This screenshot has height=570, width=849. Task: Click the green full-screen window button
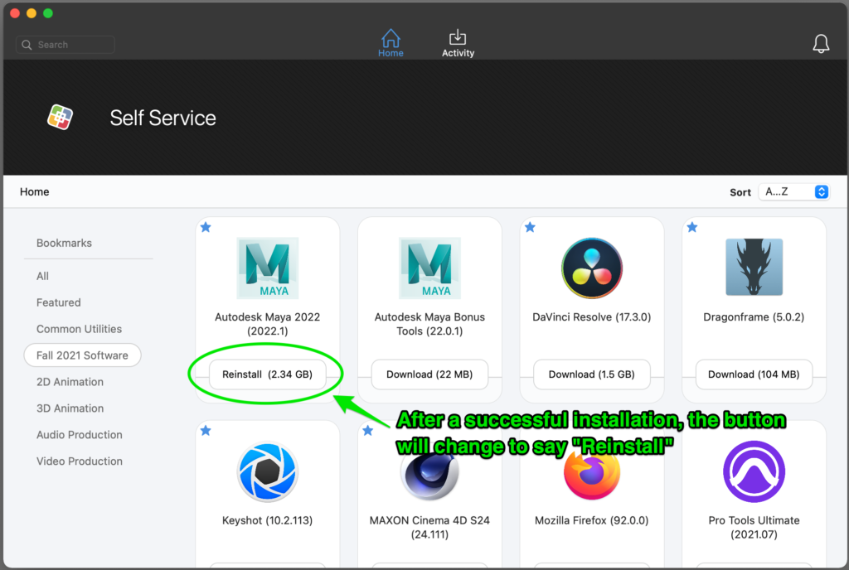[x=48, y=13]
